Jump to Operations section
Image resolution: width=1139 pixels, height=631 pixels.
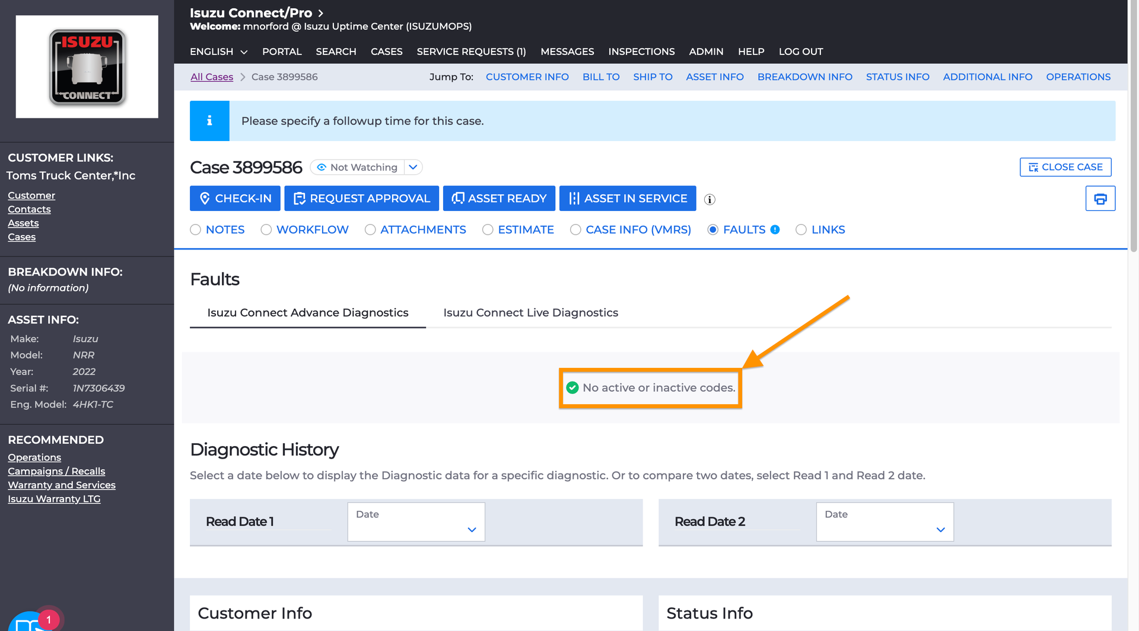click(x=1078, y=77)
